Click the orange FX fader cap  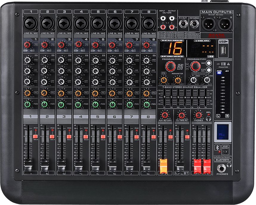point(164,165)
